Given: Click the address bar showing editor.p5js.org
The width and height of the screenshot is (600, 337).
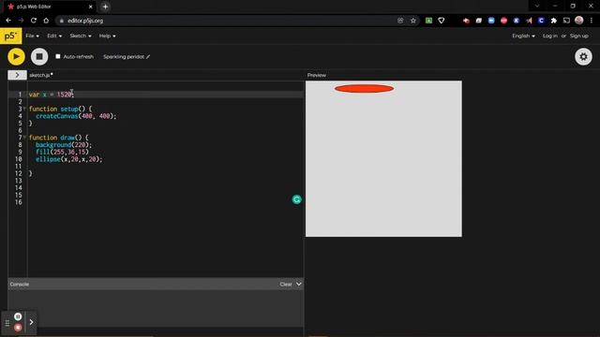Looking at the screenshot, I should coord(226,21).
